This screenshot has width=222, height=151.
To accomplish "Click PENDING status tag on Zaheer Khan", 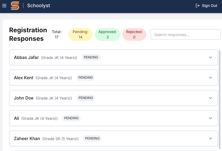I will [x=92, y=138].
